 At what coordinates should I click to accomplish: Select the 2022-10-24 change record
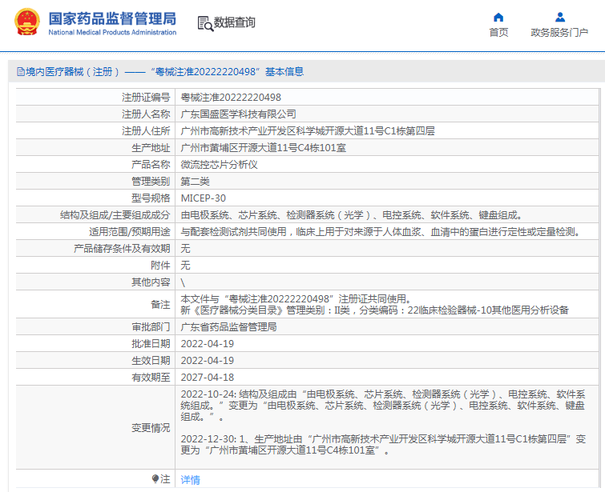383,406
